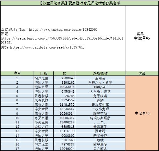Select nickname cell 绛鳞

[100, 100]
